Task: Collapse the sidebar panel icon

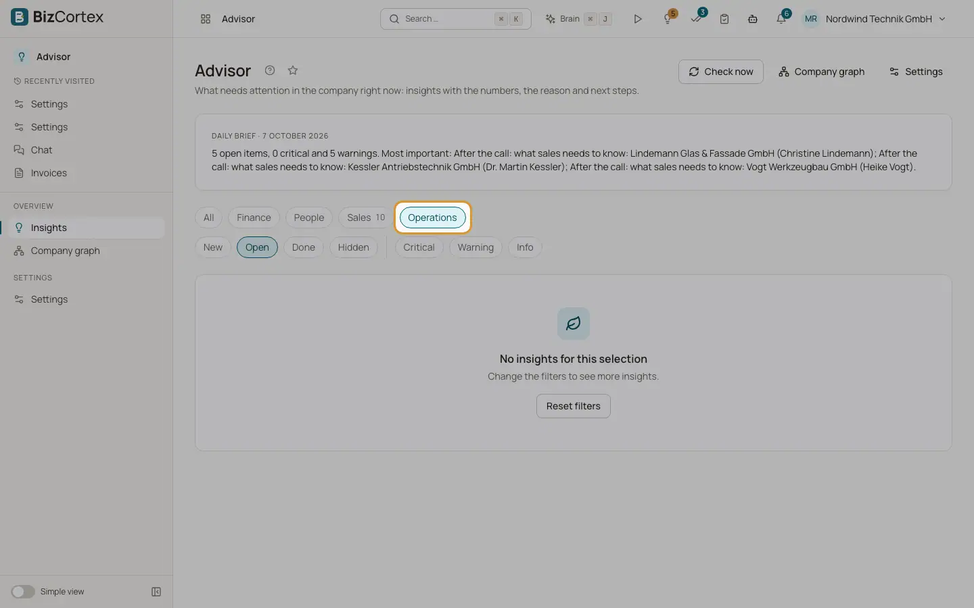Action: pos(156,592)
